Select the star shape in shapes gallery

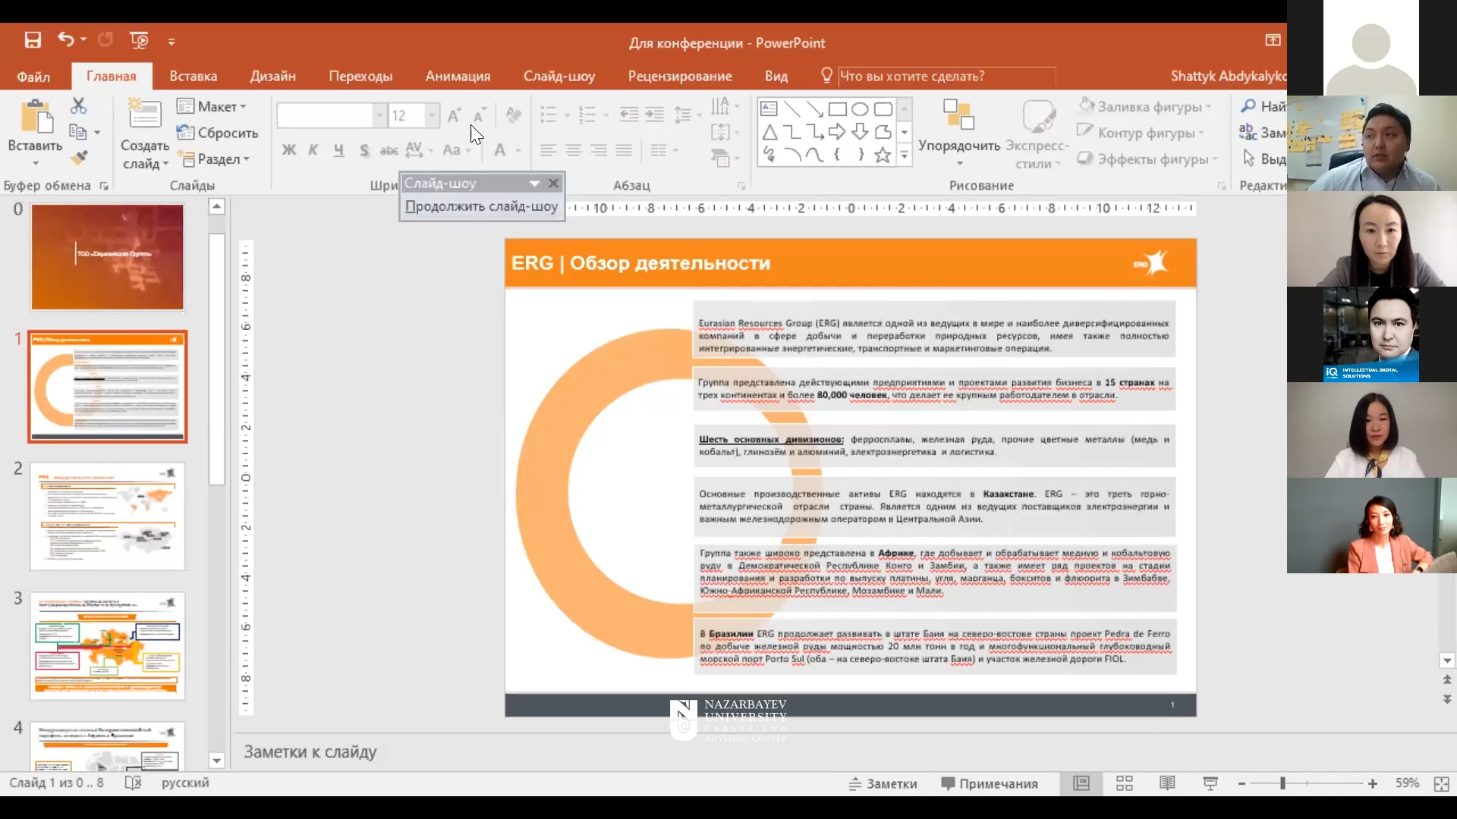882,155
